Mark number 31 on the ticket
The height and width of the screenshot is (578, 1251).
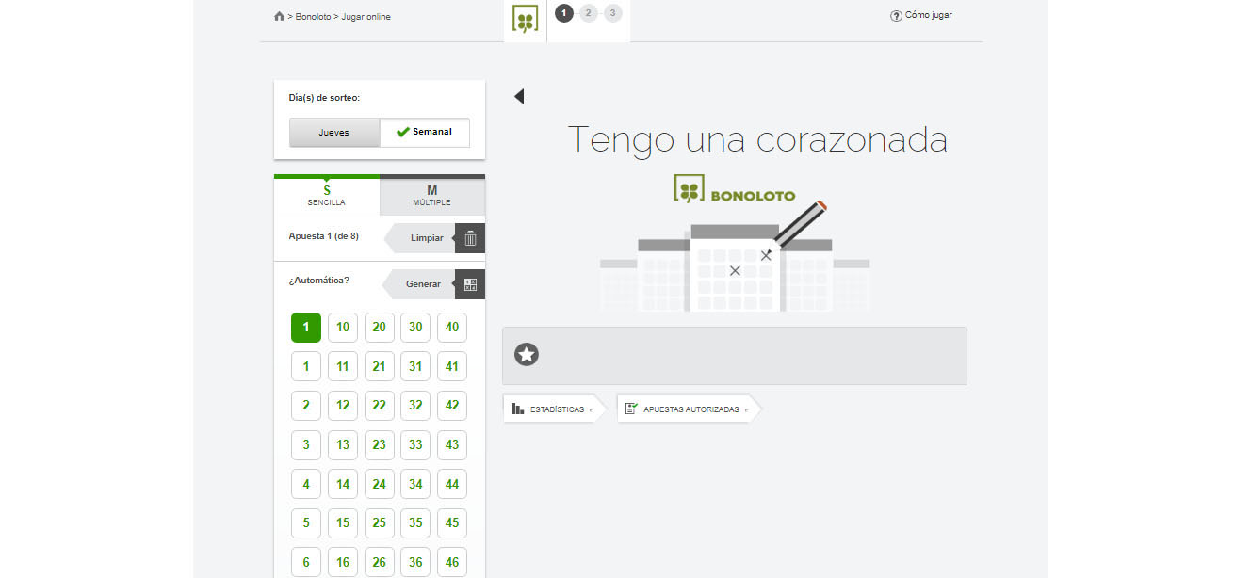click(x=415, y=367)
